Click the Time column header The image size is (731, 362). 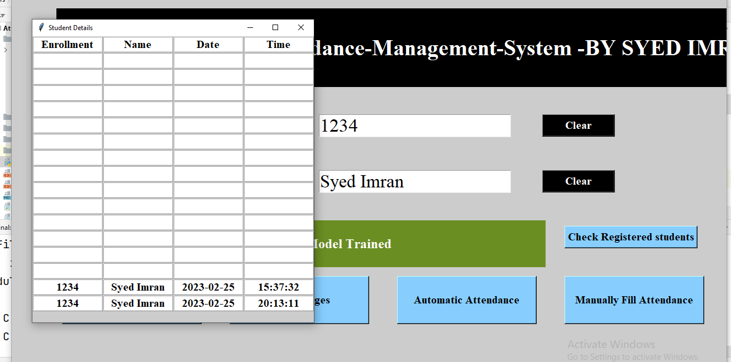[x=278, y=44]
